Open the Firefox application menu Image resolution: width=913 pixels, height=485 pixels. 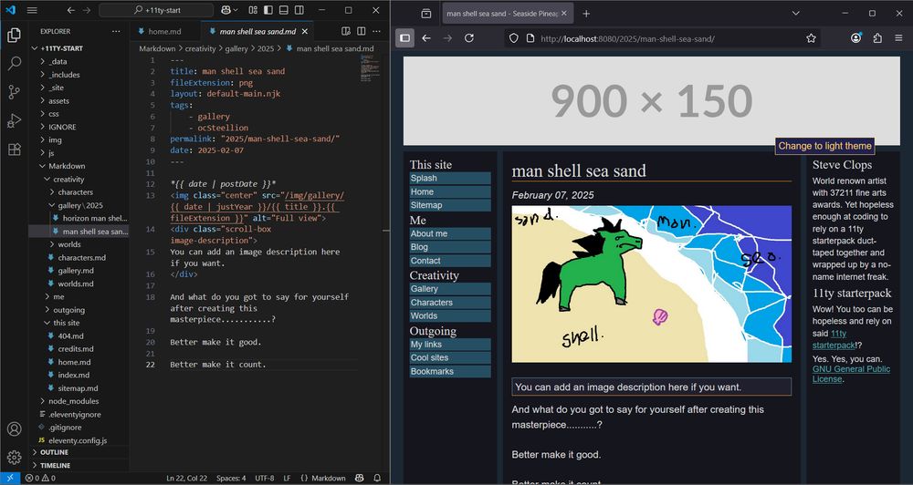pos(898,38)
